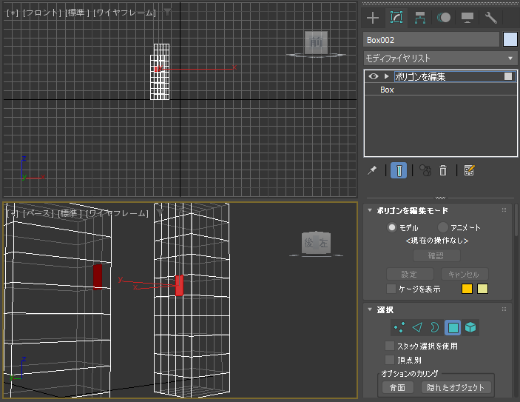The height and width of the screenshot is (402, 520).
Task: Collapse the 選択 rollout
Action: tap(370, 309)
